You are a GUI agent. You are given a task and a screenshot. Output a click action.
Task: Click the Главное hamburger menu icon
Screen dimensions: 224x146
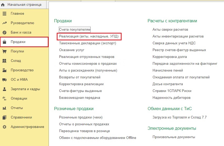[x=4, y=14]
